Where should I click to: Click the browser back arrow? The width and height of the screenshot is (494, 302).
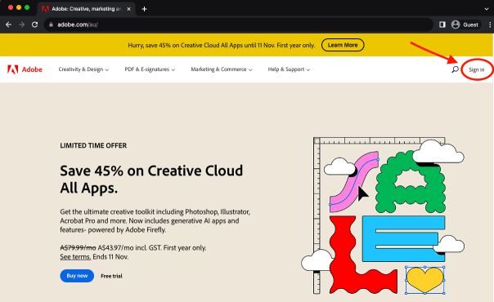coord(8,24)
